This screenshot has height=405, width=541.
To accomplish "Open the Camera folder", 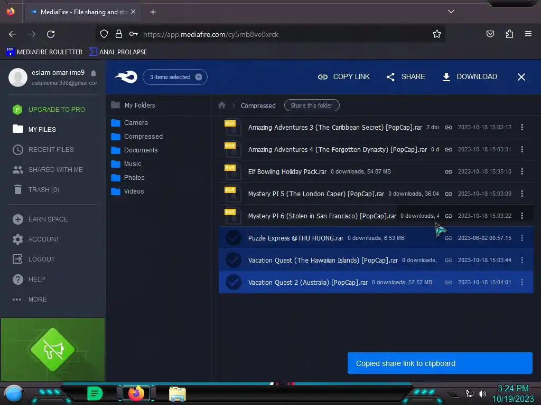I will (129, 123).
